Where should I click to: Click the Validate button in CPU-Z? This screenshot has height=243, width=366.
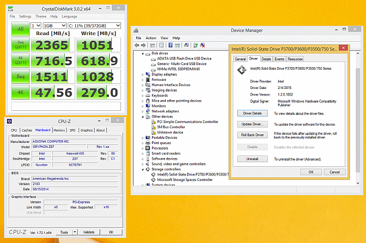coord(88,232)
